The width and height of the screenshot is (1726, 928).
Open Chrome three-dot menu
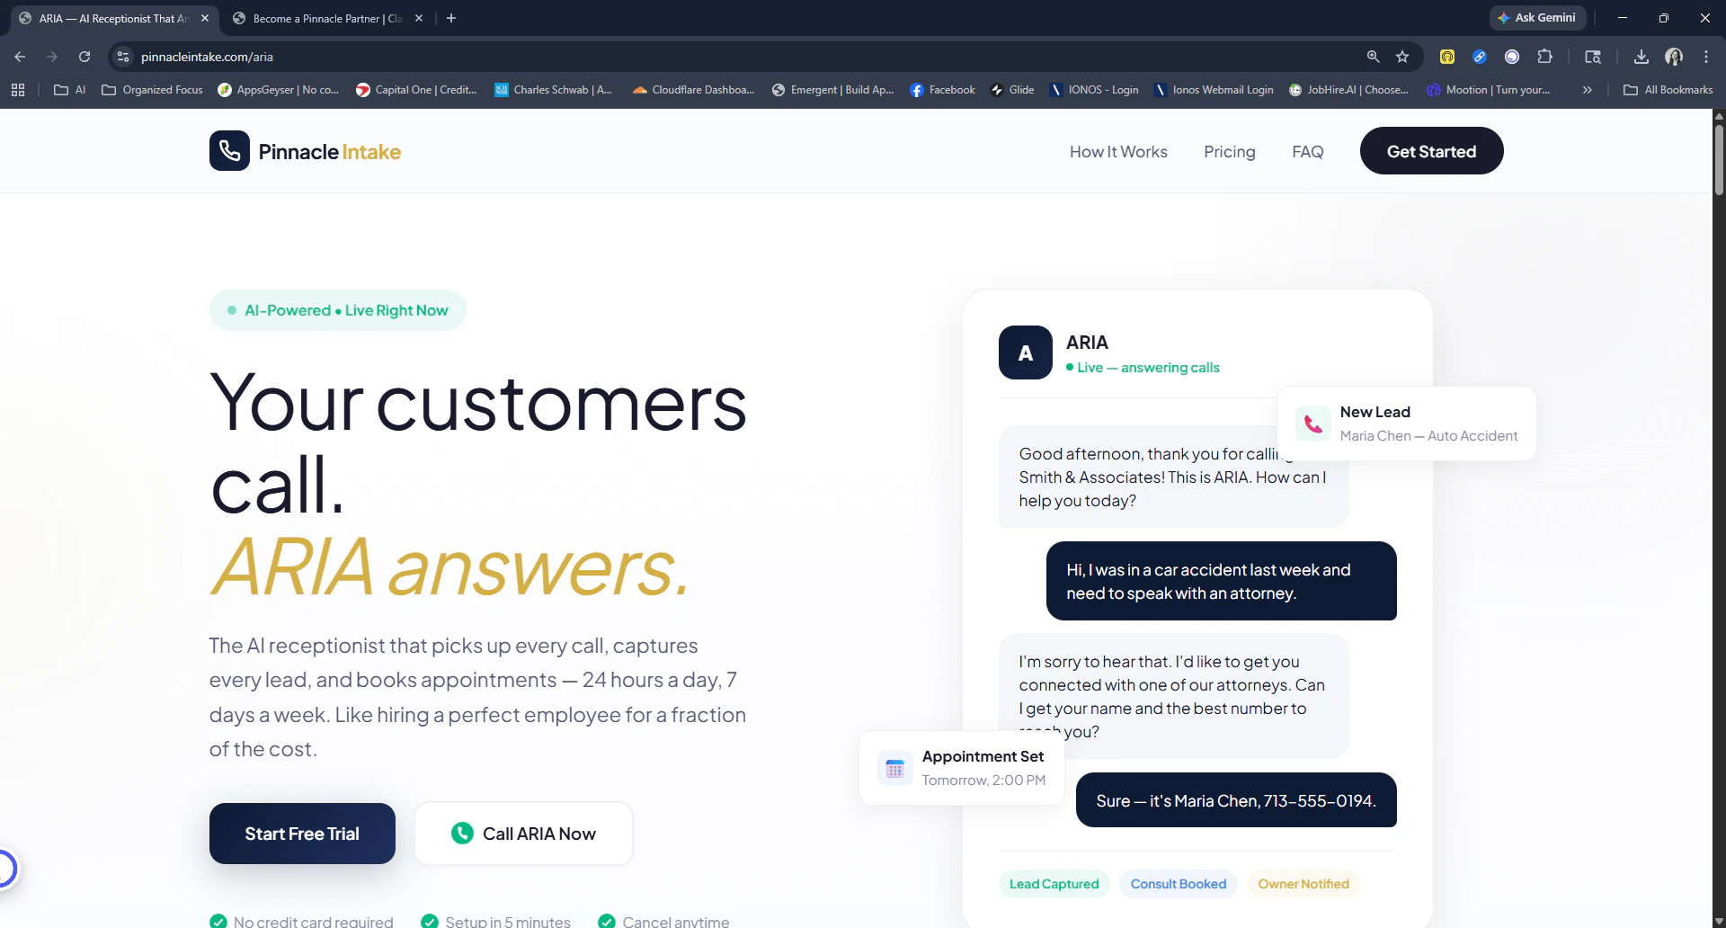1706,57
